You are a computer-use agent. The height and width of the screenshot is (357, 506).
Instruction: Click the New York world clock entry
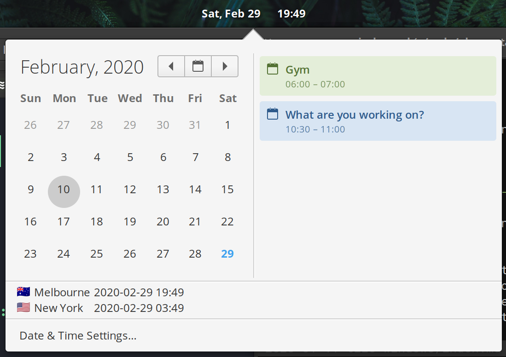(x=100, y=308)
